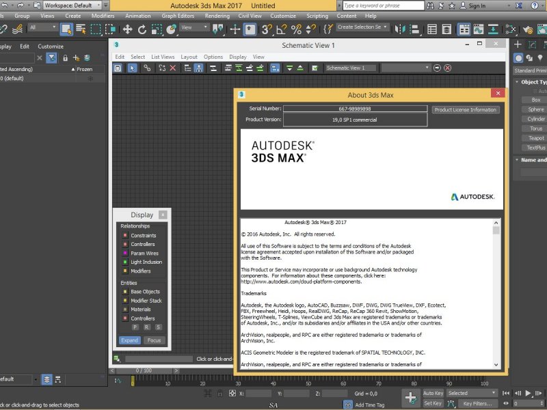Click Focus in Display floater
Viewport: 547px width, 410px height.
[x=154, y=340]
